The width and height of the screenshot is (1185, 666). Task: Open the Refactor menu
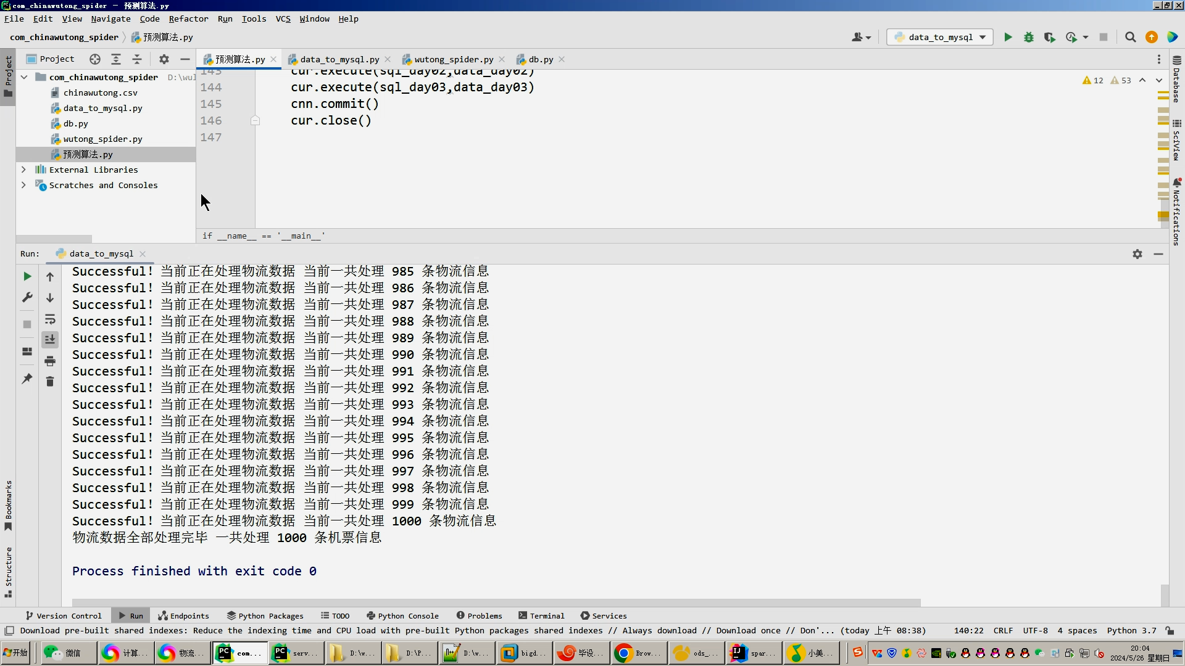coord(188,19)
